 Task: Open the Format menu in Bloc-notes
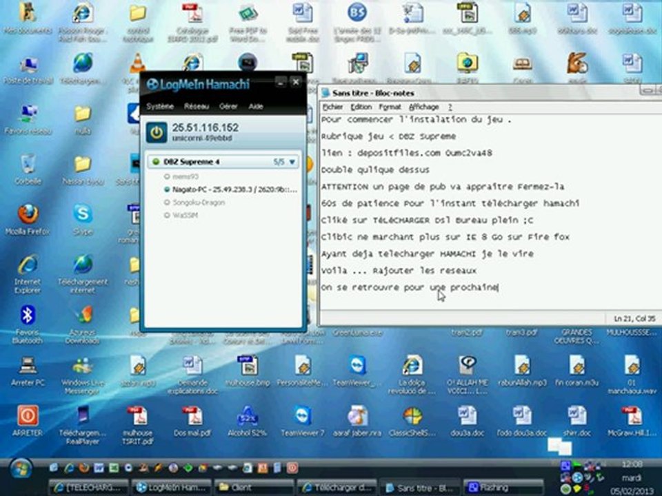pyautogui.click(x=389, y=107)
